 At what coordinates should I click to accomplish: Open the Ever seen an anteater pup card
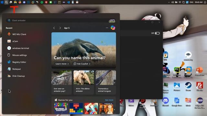[61, 82]
